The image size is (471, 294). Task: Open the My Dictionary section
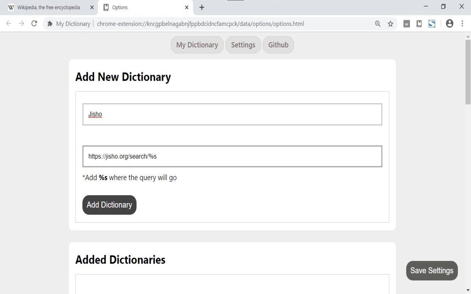tap(197, 45)
